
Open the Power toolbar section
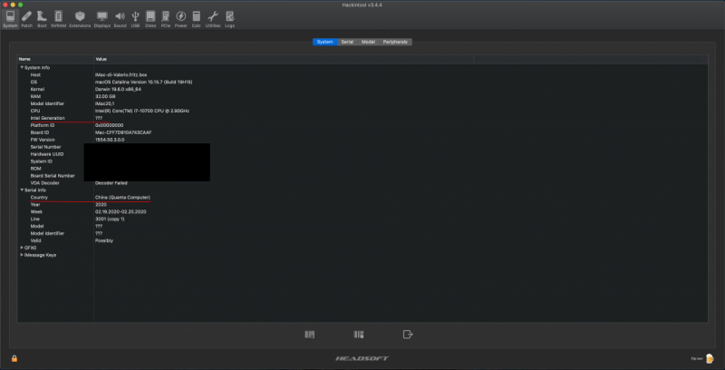(180, 19)
